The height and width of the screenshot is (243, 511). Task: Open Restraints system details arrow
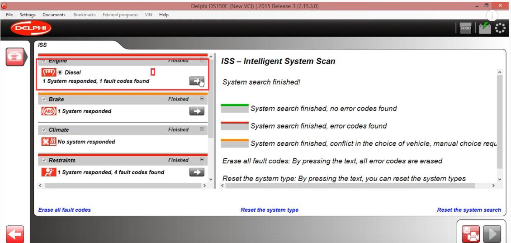(197, 172)
